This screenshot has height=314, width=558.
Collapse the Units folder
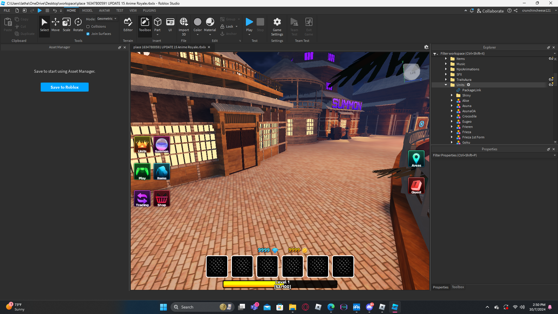(446, 85)
